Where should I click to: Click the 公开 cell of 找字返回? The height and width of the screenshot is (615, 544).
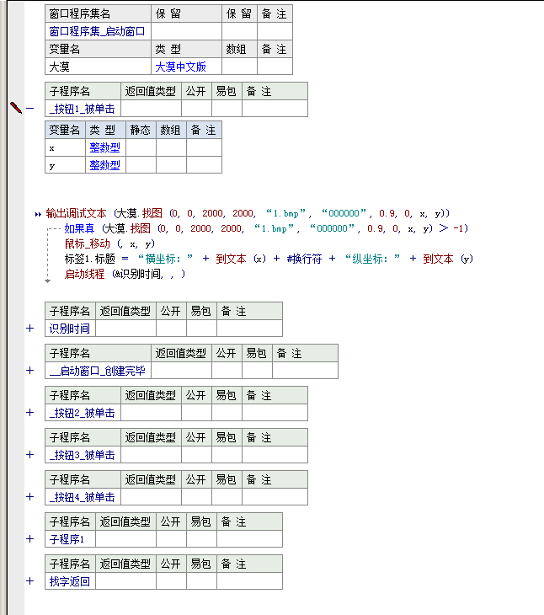pos(171,581)
